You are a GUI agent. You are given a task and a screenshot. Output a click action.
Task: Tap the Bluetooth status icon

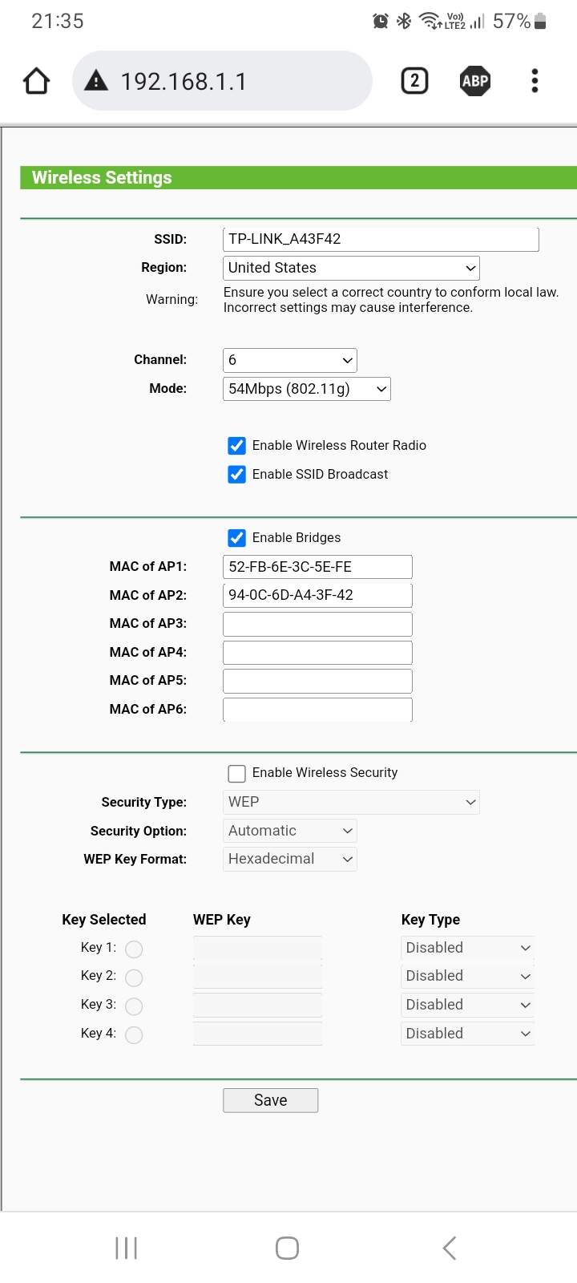coord(404,21)
